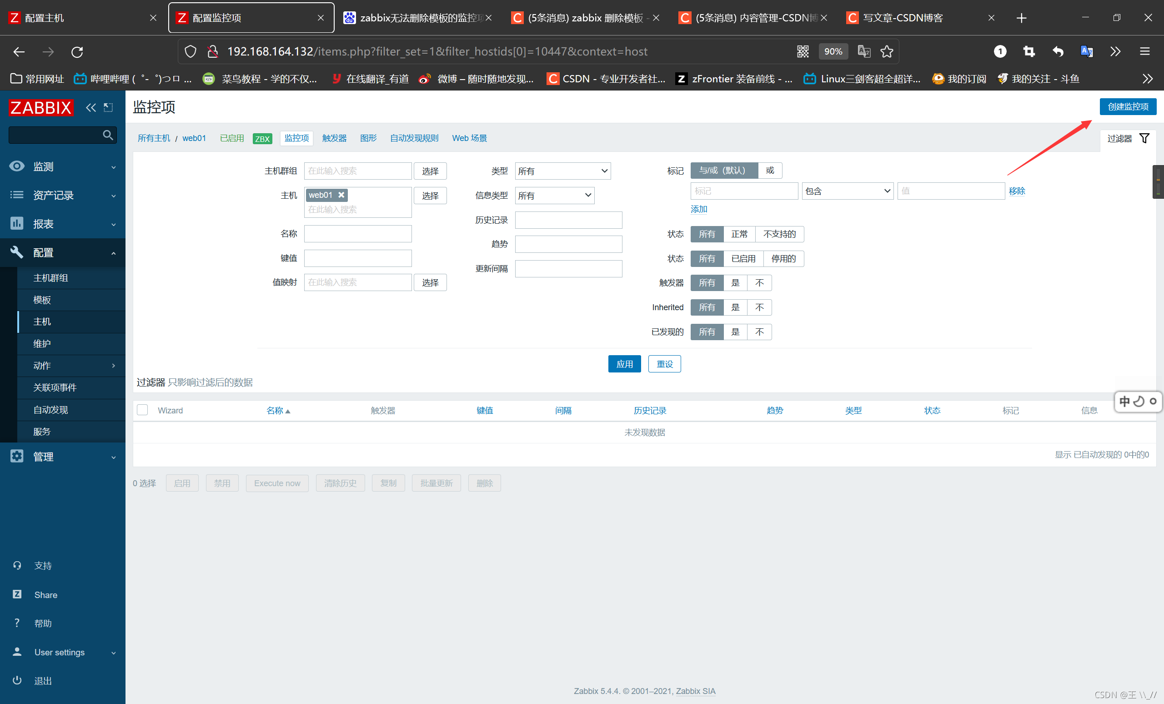
Task: Select '不支持的' state toggle option
Action: [779, 234]
